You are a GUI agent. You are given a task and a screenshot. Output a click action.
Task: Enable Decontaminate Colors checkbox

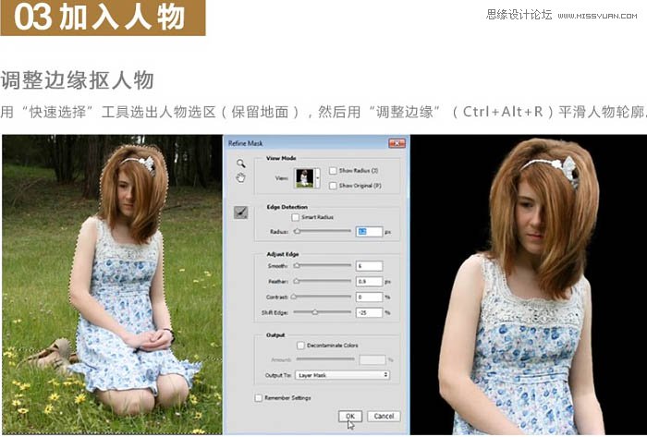coord(301,346)
